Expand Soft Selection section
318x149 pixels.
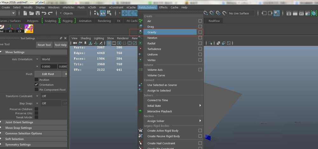point(33,139)
